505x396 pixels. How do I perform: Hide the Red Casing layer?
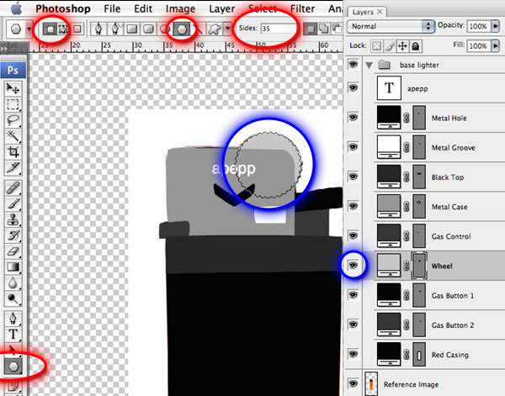(353, 354)
